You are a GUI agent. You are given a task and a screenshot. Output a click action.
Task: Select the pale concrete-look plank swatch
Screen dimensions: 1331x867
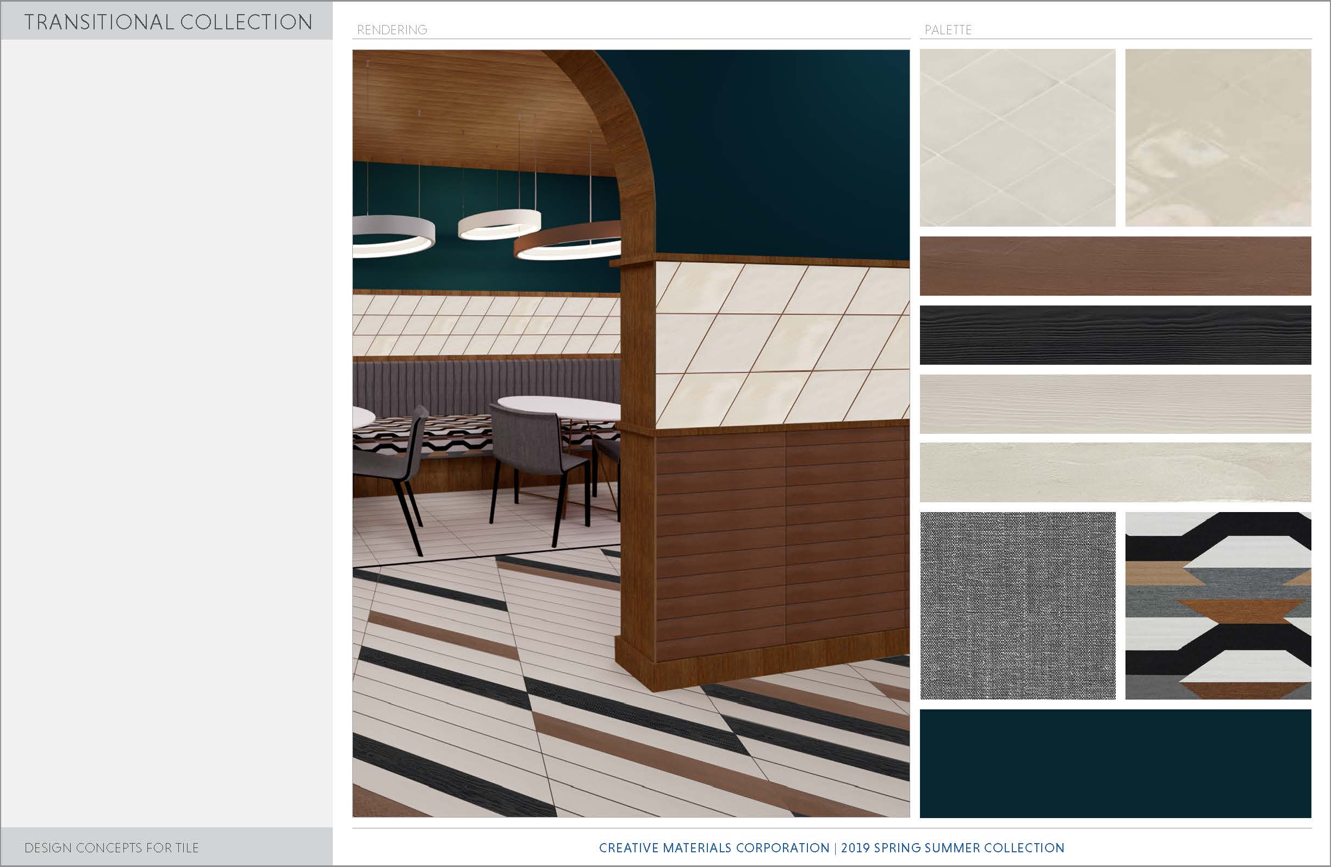(x=1115, y=472)
